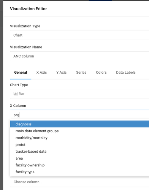Choose 'tracker-based data' option
This screenshot has height=190, width=149.
click(79, 152)
